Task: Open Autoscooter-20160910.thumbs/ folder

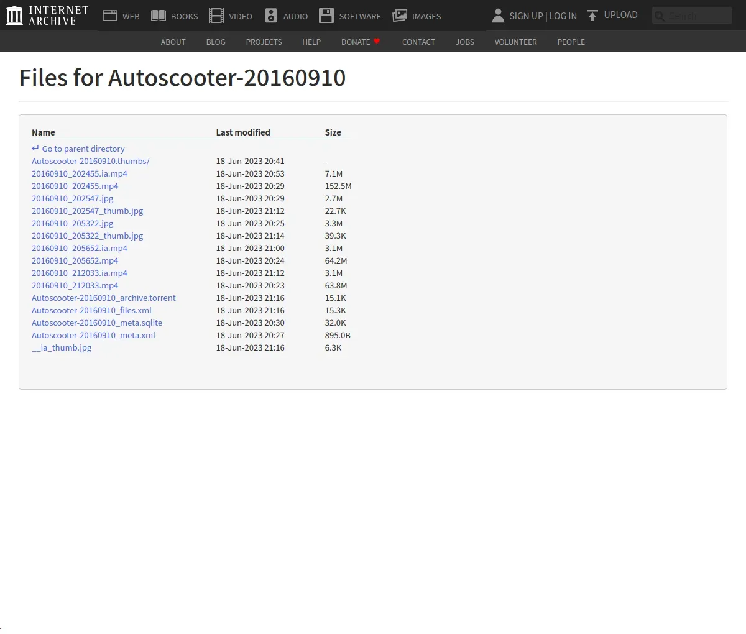Action: click(91, 161)
